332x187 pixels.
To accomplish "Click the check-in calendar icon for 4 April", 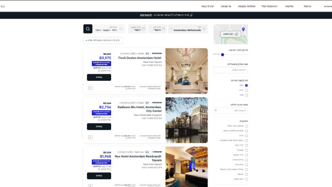I will point(163,29).
